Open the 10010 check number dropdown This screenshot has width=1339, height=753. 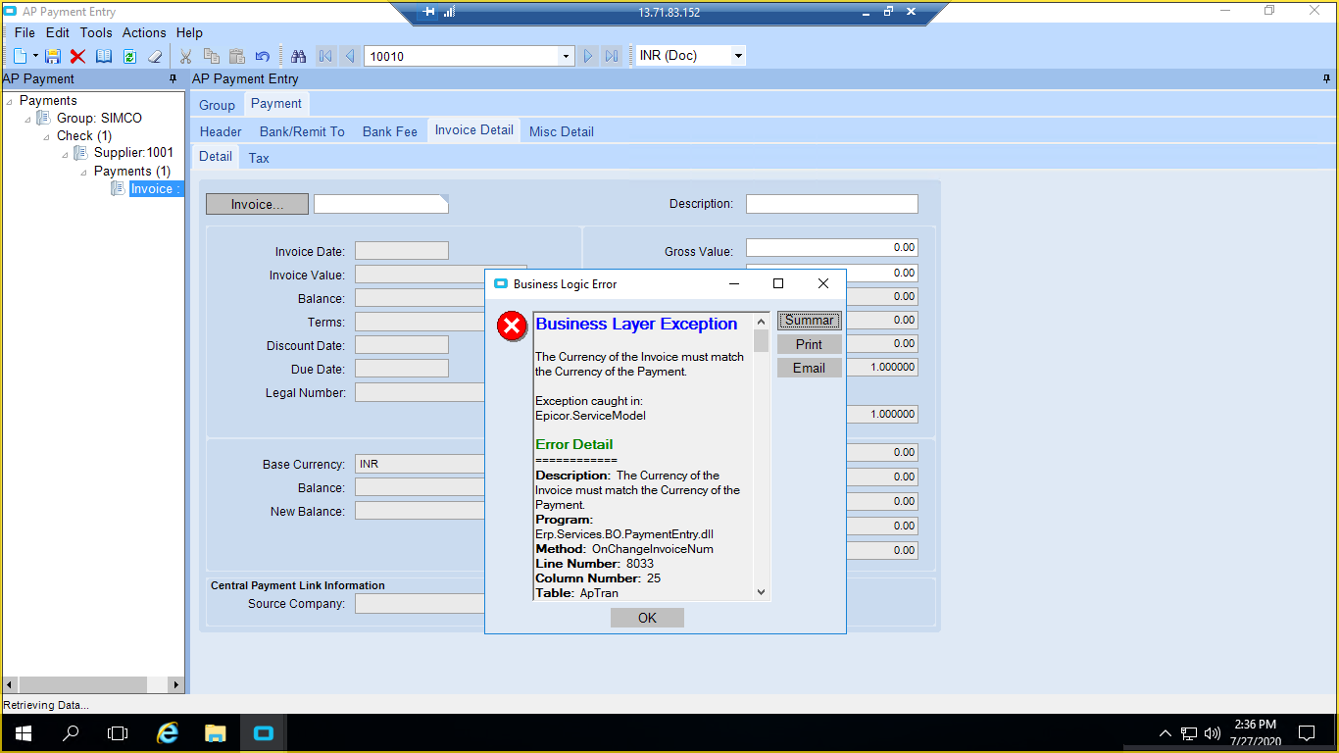(x=566, y=57)
